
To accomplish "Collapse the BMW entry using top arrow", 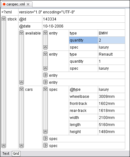I will pos(46,33).
